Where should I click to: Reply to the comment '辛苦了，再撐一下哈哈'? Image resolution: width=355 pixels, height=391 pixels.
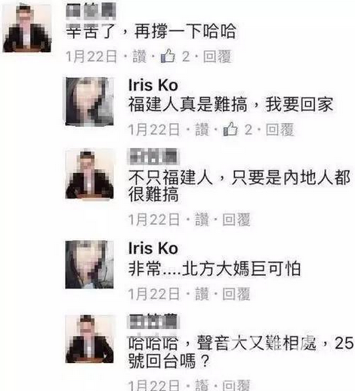(217, 57)
